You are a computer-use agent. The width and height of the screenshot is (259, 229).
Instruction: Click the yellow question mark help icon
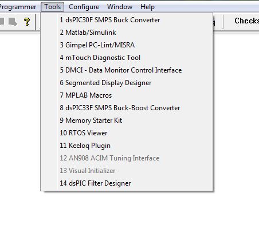coord(27,22)
